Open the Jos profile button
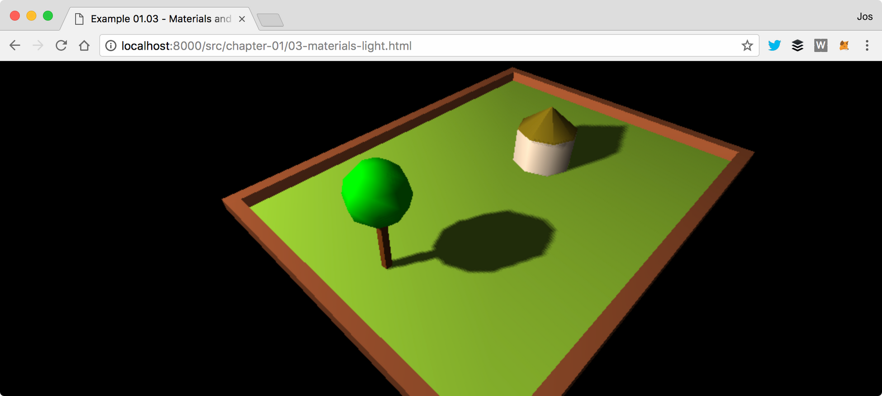882x396 pixels. point(864,17)
